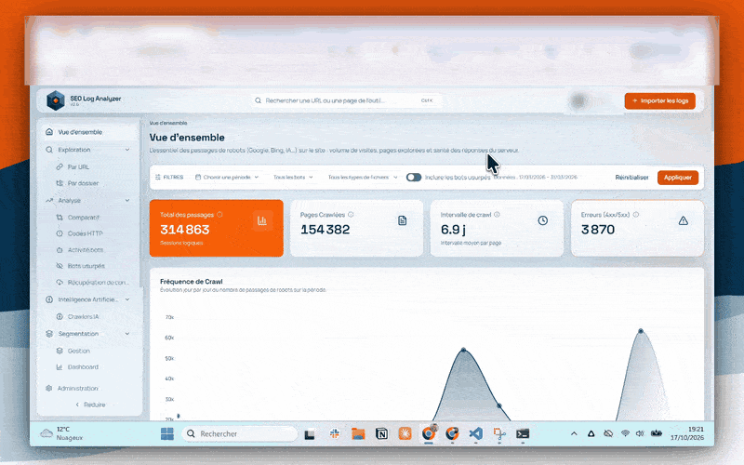
Task: Click the magnifier icon next to Exploration
Action: click(x=49, y=150)
